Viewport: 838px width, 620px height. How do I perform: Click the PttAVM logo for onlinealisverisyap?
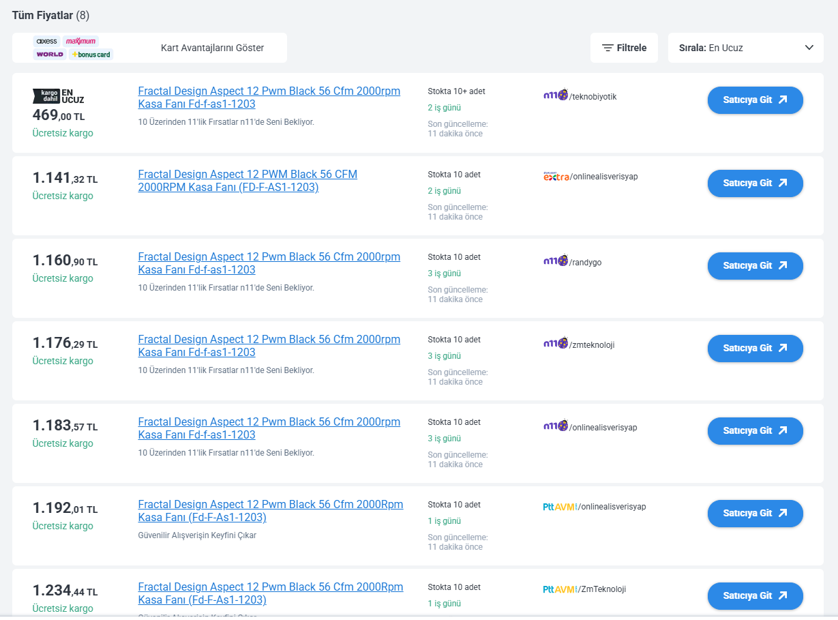[559, 507]
